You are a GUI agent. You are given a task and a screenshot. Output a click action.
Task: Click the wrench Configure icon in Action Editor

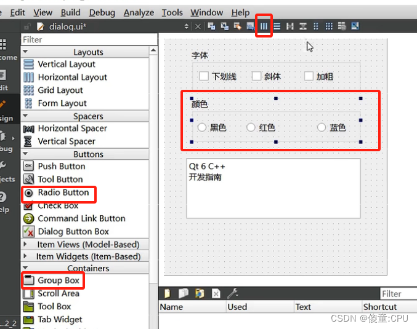click(232, 294)
